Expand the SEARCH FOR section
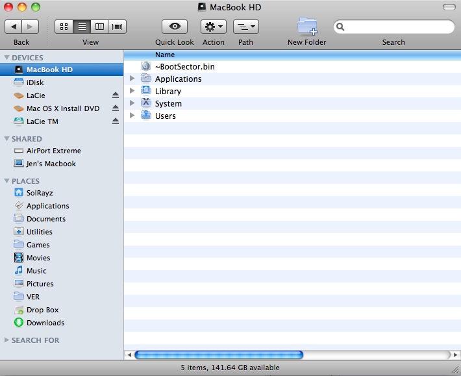Screen dimensions: 461x376 click(x=6, y=340)
